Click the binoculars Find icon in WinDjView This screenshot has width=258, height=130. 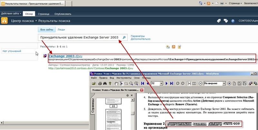click(x=105, y=83)
